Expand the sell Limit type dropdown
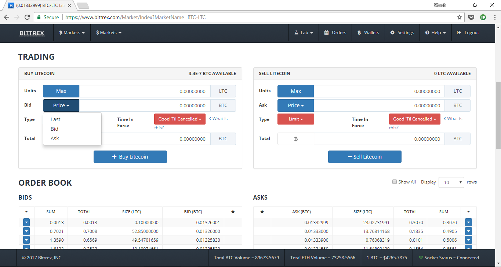This screenshot has width=501, height=267. 295,119
